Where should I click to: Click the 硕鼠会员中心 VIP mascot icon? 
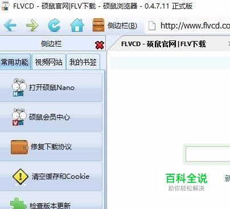(x=19, y=117)
